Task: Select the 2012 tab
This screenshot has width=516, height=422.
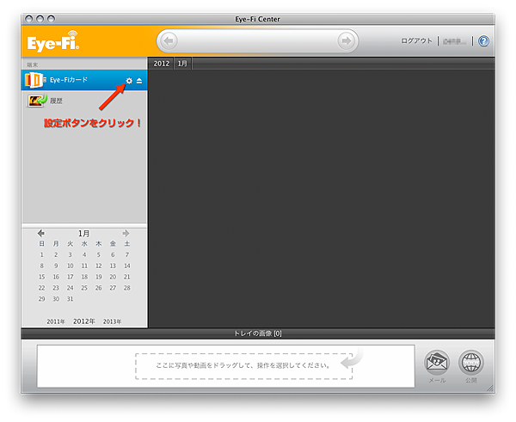Action: [x=162, y=64]
